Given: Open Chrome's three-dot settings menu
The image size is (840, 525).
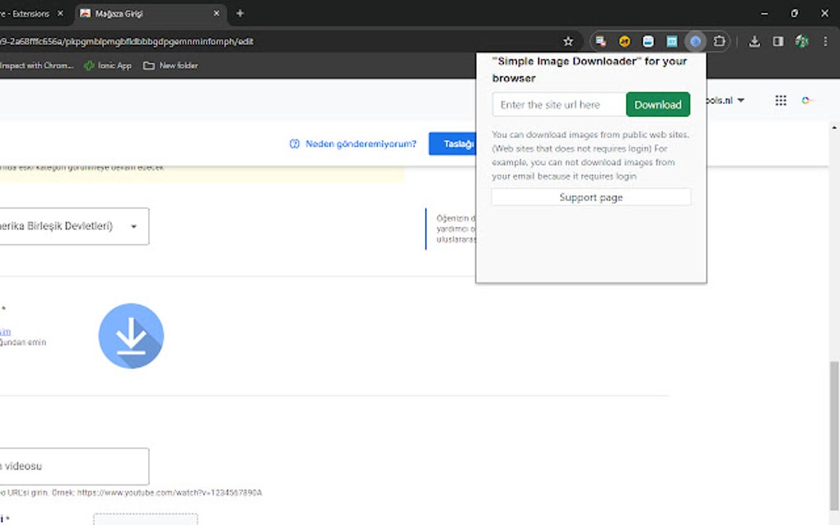Looking at the screenshot, I should (x=825, y=40).
